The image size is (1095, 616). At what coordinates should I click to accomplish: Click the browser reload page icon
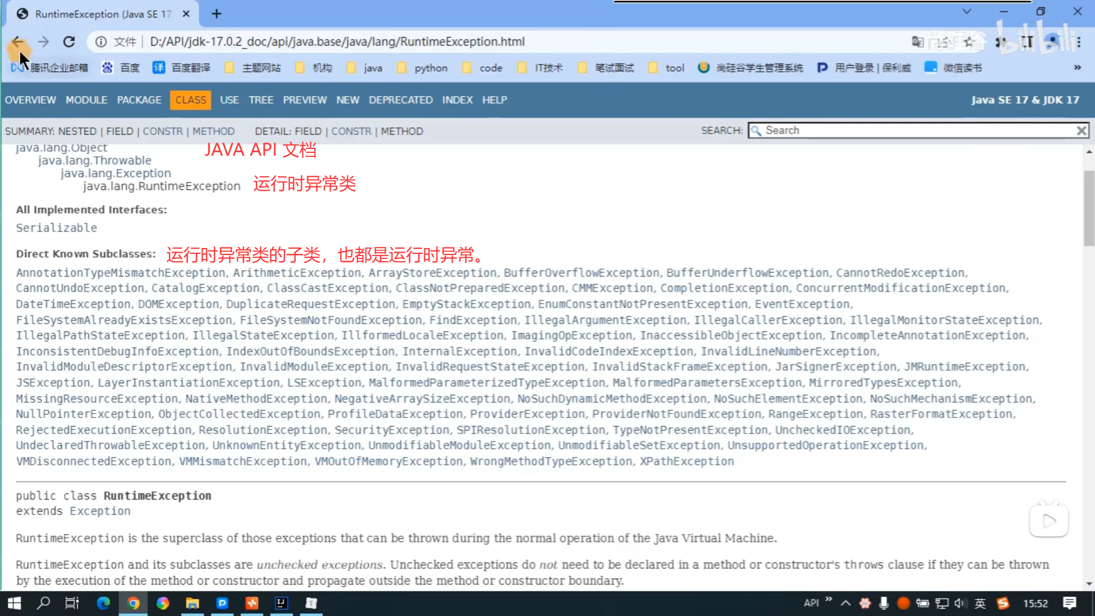[x=69, y=42]
